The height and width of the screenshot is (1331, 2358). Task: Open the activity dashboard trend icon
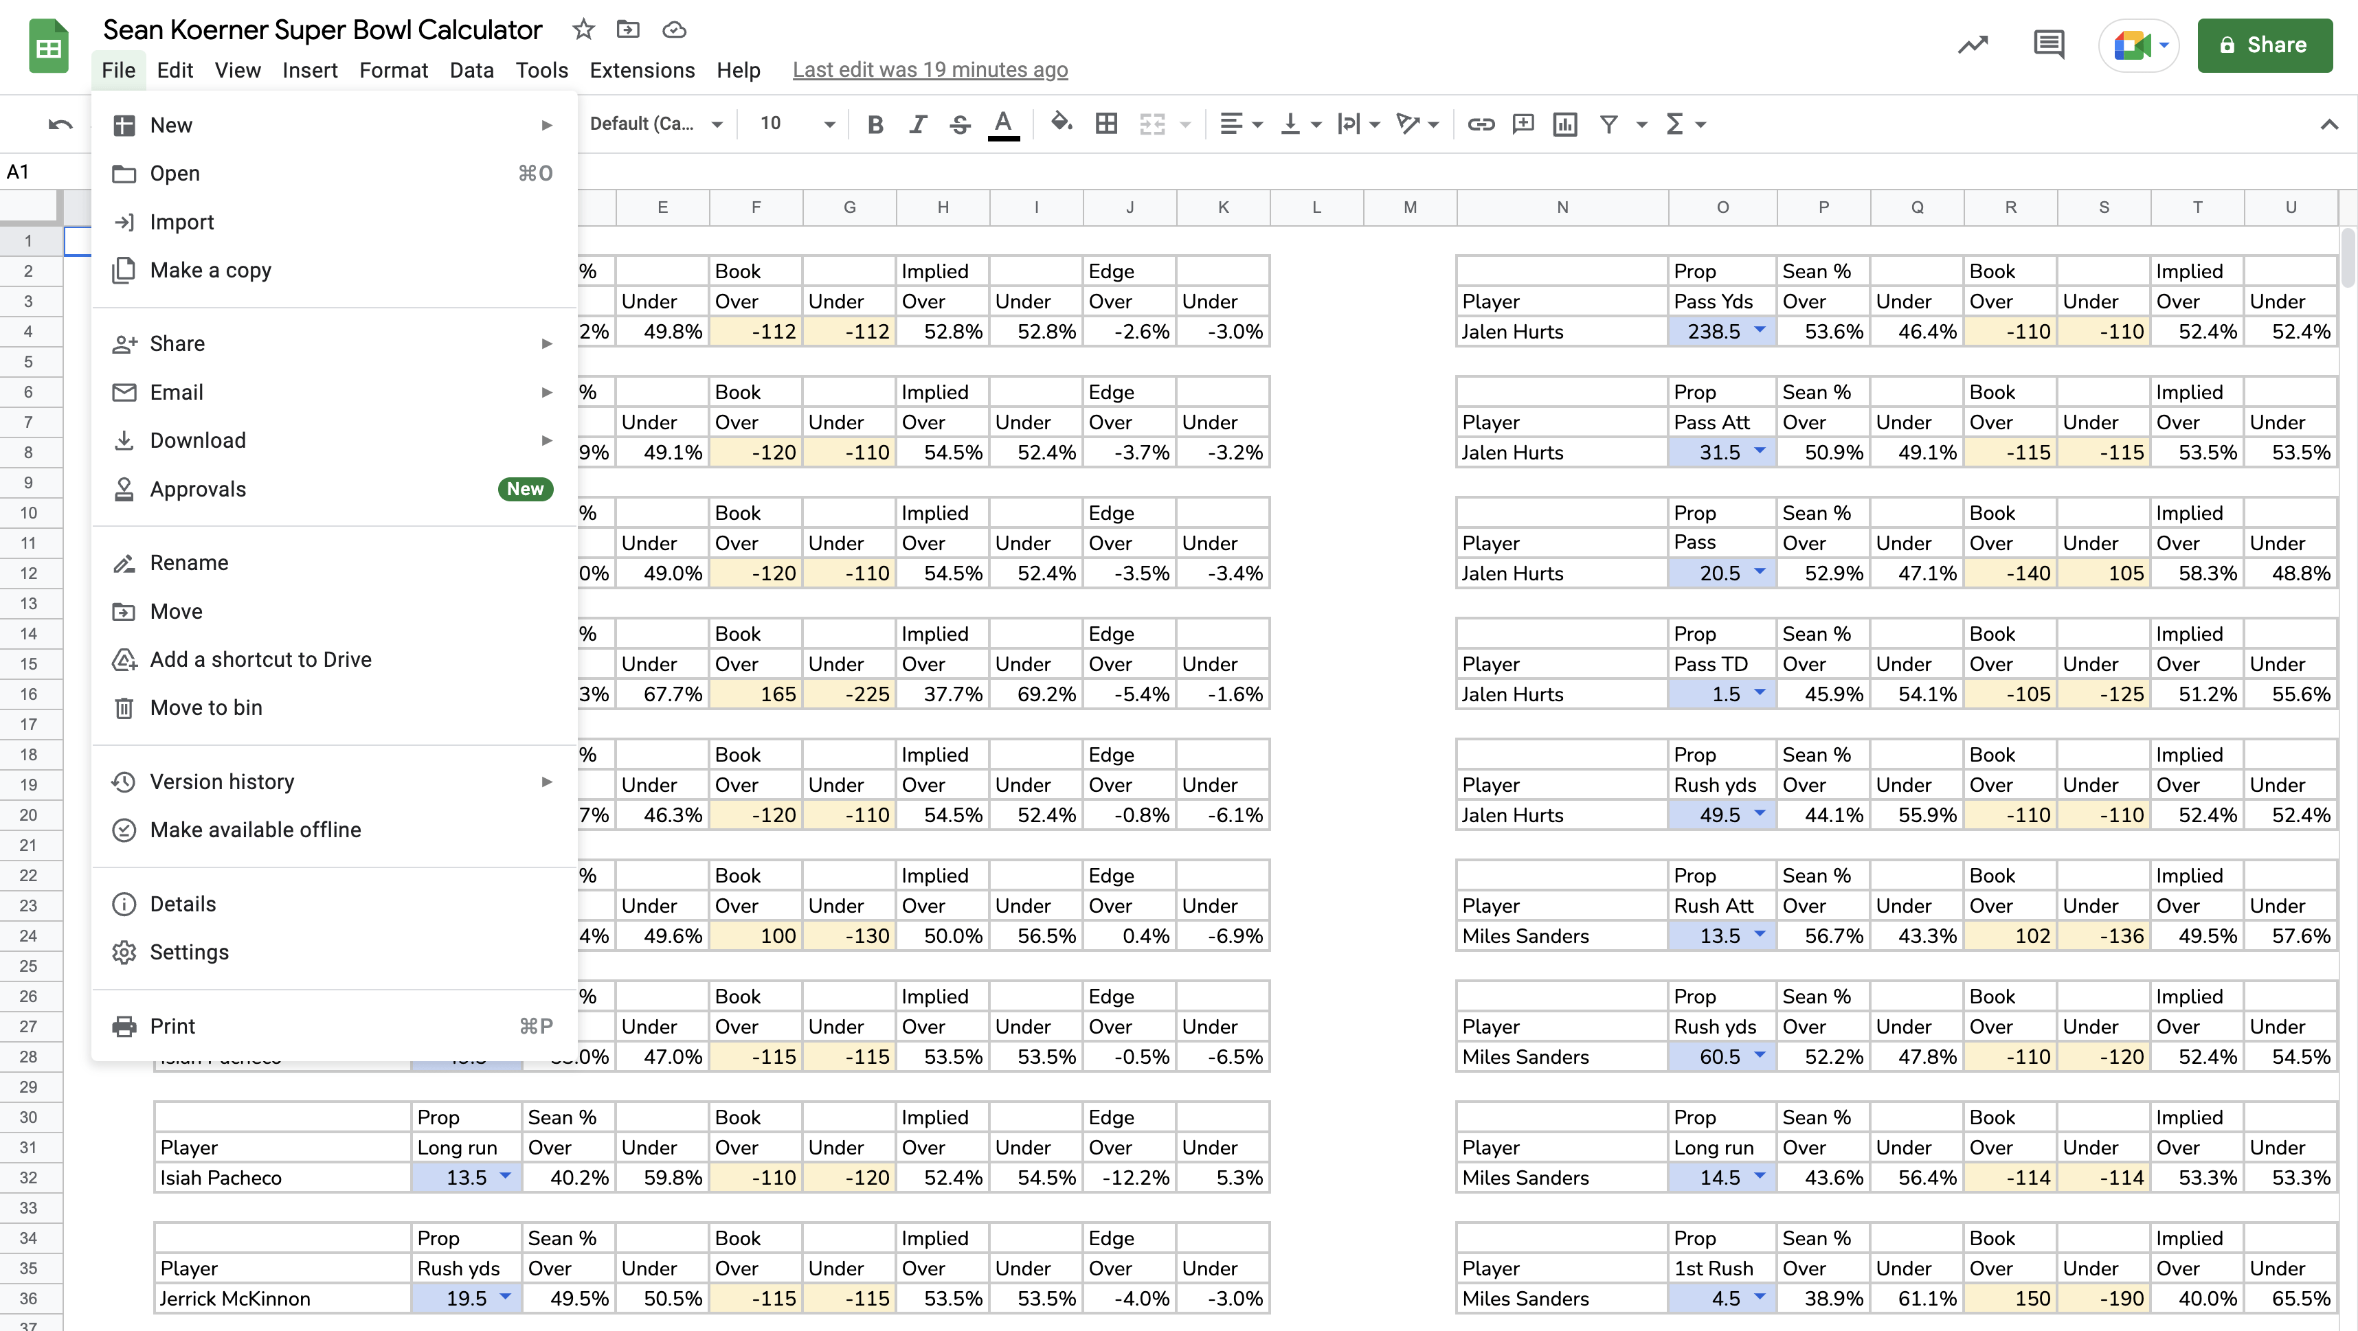1973,45
